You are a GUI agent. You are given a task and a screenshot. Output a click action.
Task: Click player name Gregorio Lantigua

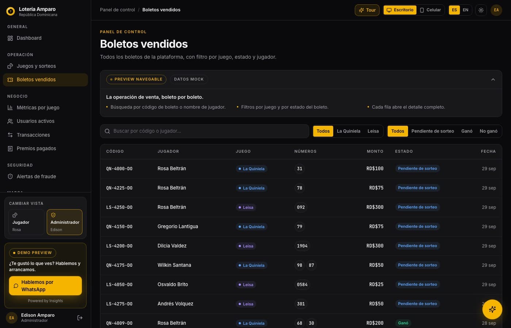178,226
